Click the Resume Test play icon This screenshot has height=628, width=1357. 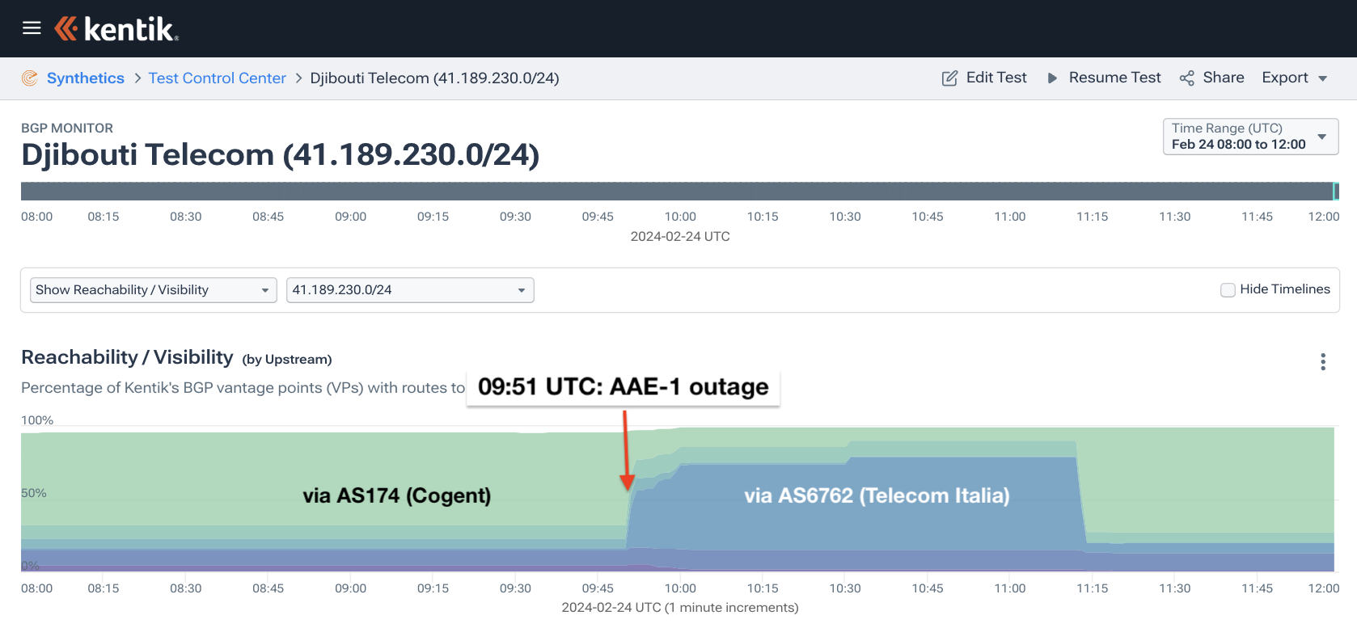coord(1052,78)
